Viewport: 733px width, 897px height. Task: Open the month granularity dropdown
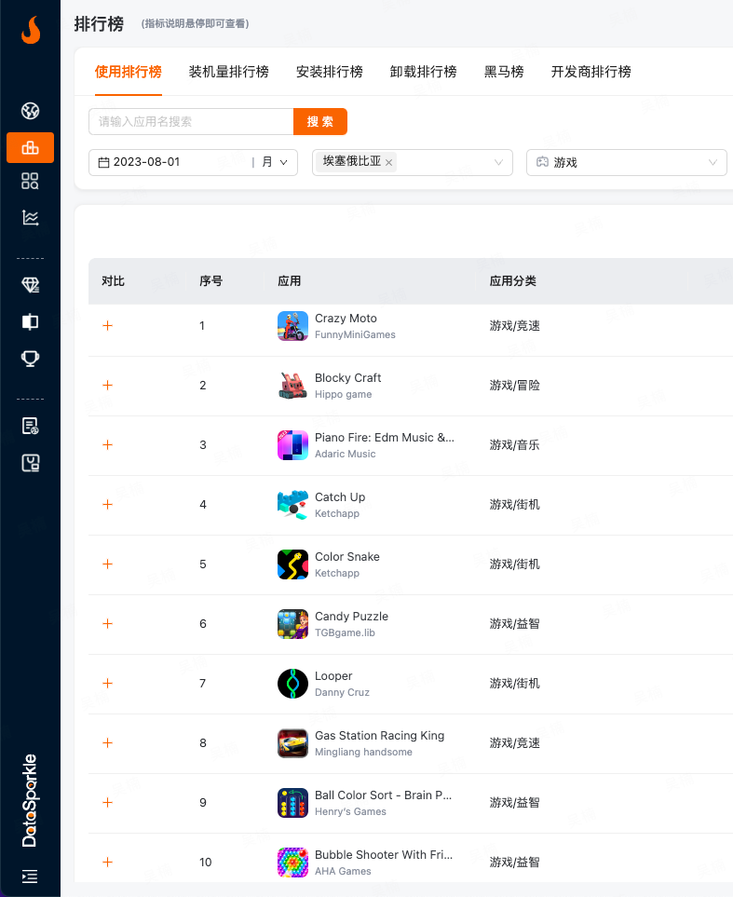[x=275, y=162]
